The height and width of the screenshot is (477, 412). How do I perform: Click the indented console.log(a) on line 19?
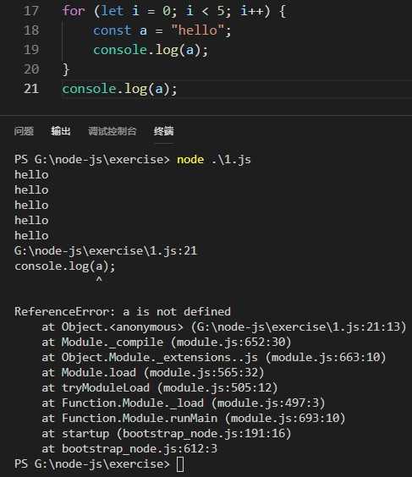151,50
